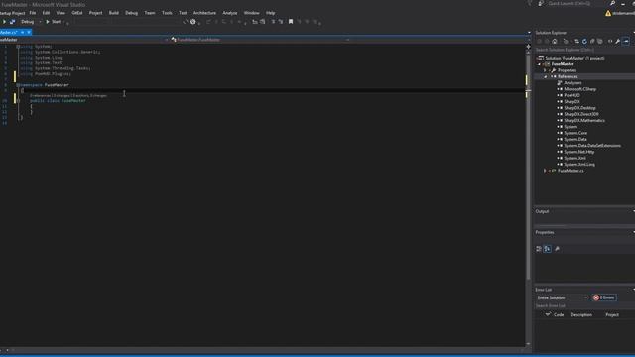Click the bookmark icon in the toolbar
The height and width of the screenshot is (357, 635).
pyautogui.click(x=291, y=22)
